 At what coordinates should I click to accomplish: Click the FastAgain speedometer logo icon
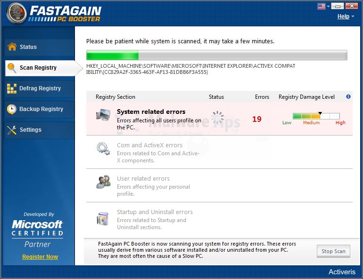pyautogui.click(x=16, y=13)
